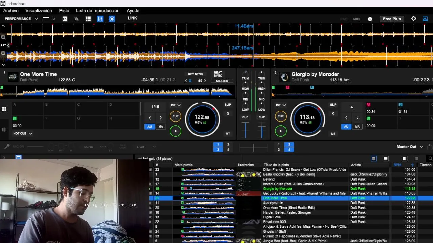
Task: Click the deck 1 Daft Punk artwork
Action: coord(13,77)
